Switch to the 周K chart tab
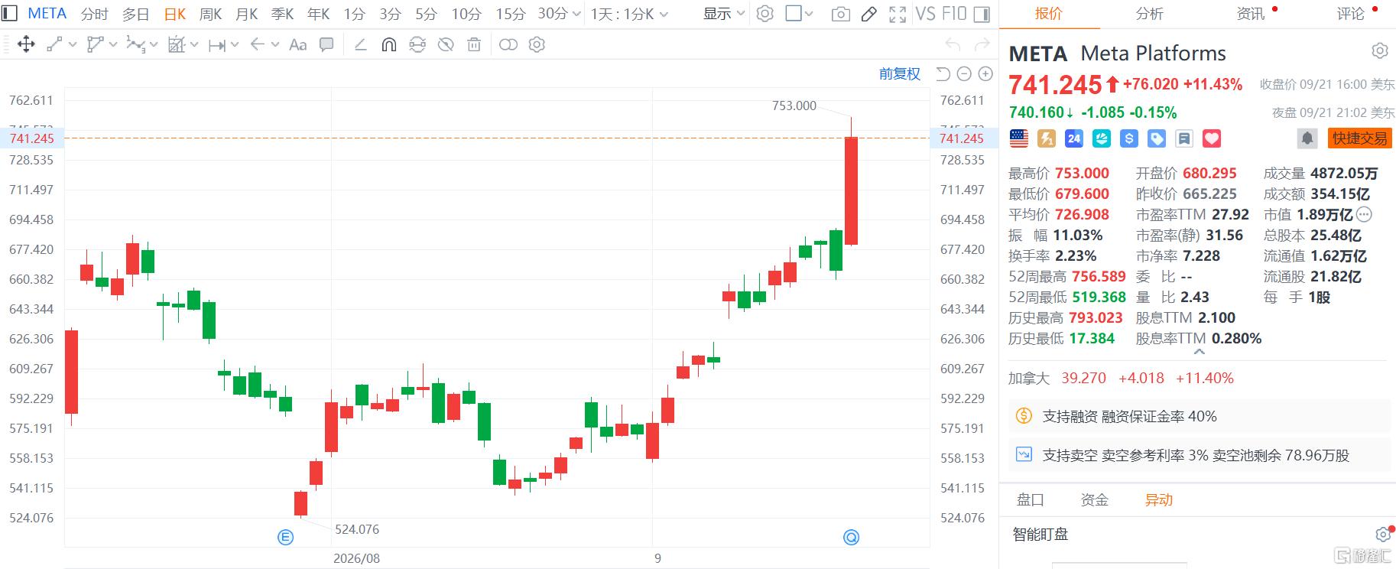The image size is (1396, 569). [x=210, y=14]
